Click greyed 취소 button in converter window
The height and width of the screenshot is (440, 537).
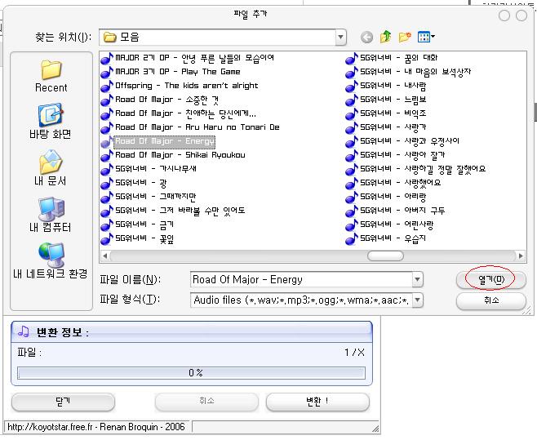pos(206,402)
